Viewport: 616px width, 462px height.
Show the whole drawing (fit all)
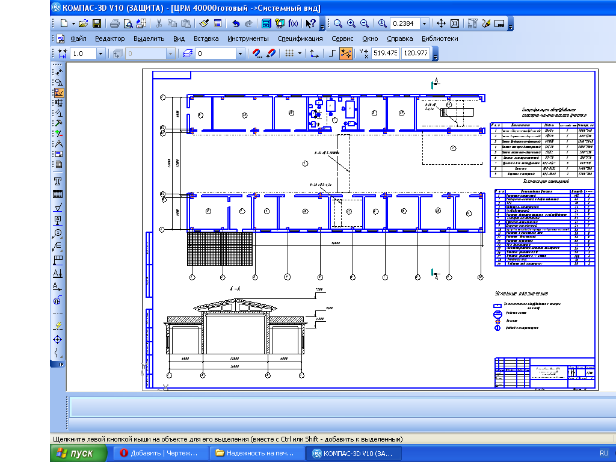coord(455,23)
